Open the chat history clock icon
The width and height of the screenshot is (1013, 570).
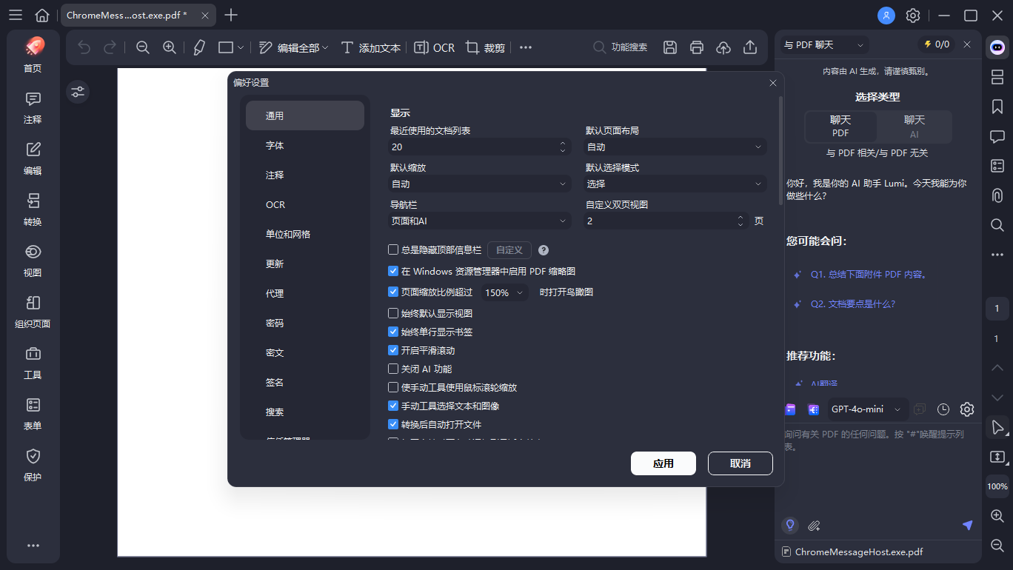pyautogui.click(x=943, y=409)
